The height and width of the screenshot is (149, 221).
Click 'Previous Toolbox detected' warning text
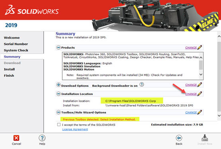[99, 120]
